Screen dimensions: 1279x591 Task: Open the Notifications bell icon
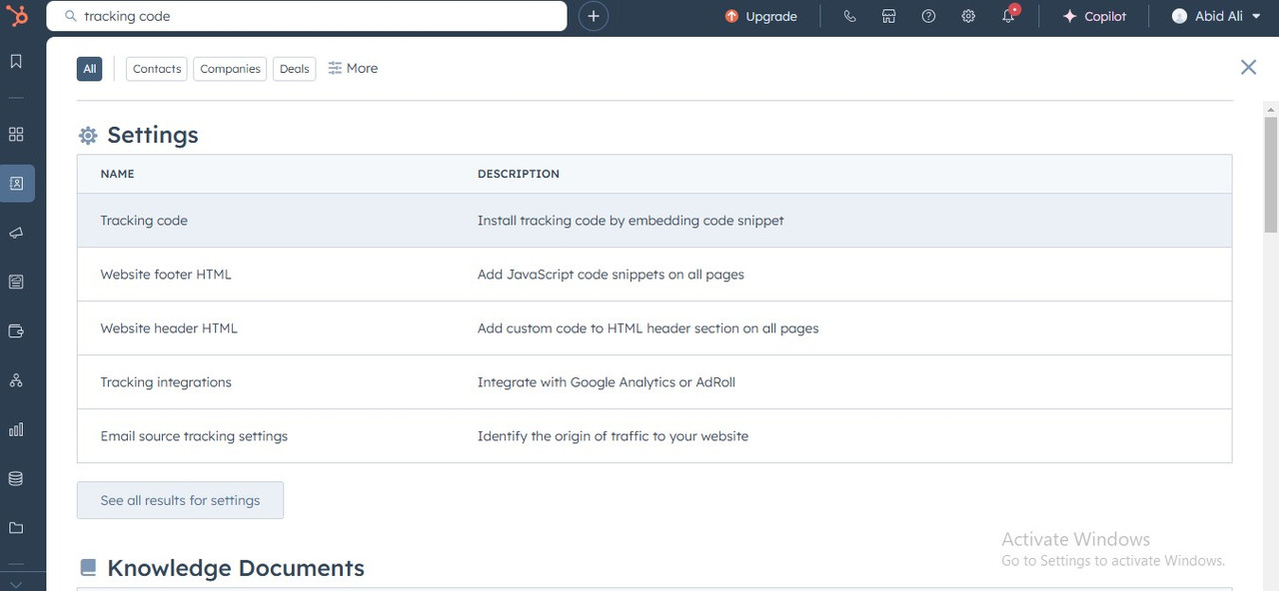point(1008,16)
